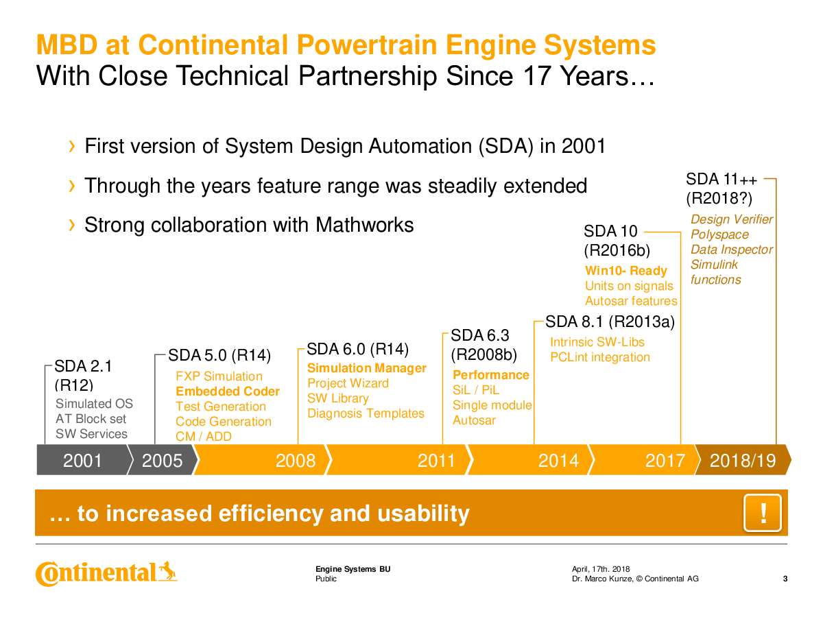The image size is (823, 617).
Task: Click 'SW Library' text
Action: [338, 398]
